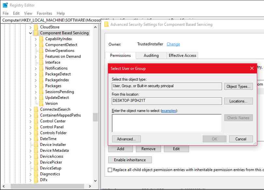Click the ConnectedSearch folder icon
This screenshot has width=264, height=190.
36,109
